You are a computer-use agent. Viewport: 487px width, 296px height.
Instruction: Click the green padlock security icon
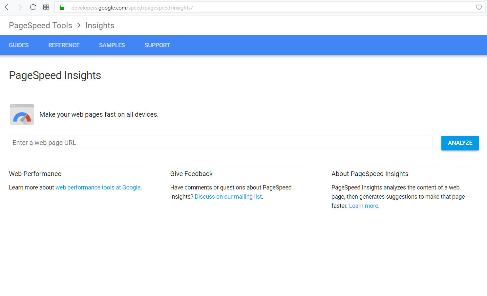(x=62, y=7)
